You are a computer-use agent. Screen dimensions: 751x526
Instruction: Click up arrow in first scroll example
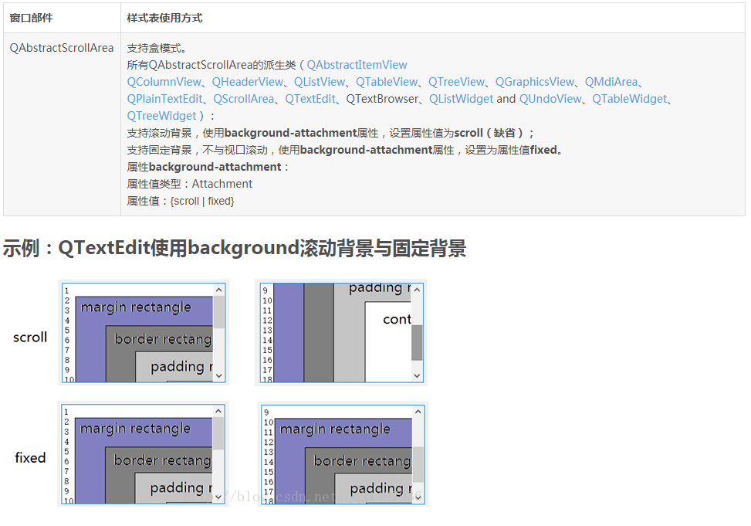coord(219,290)
